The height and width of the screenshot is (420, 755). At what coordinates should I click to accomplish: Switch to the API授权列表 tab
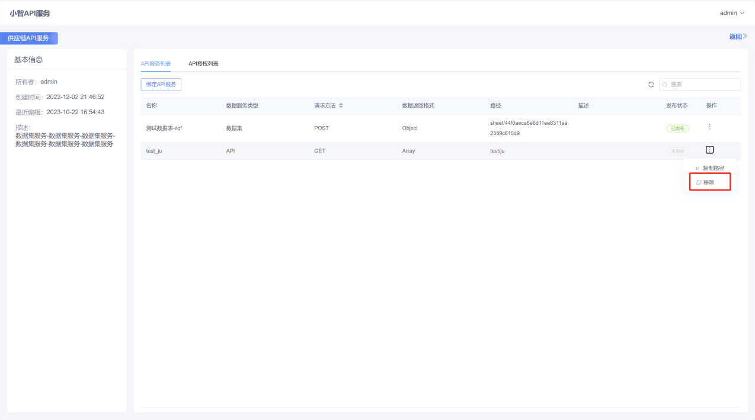coord(203,63)
